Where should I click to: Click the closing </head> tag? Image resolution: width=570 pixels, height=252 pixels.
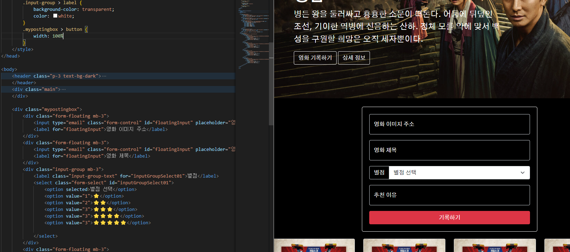click(11, 56)
